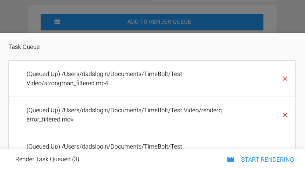Click the clapperboard icon beside Start Rendering

pyautogui.click(x=231, y=160)
